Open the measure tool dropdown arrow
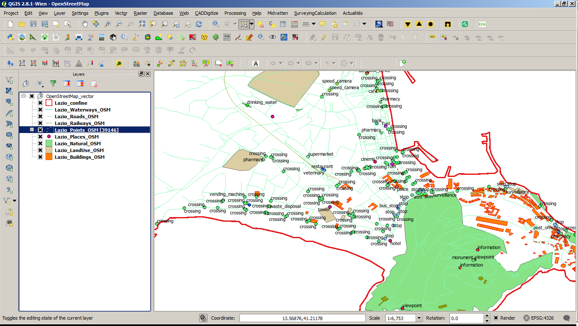 313,24
